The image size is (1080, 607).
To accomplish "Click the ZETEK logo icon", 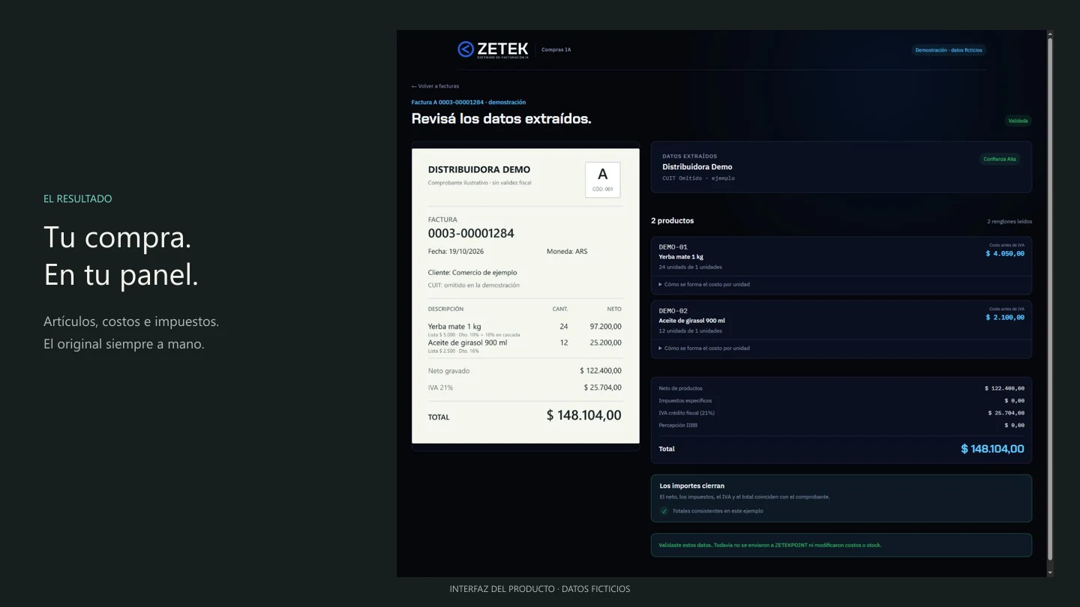I will (466, 49).
